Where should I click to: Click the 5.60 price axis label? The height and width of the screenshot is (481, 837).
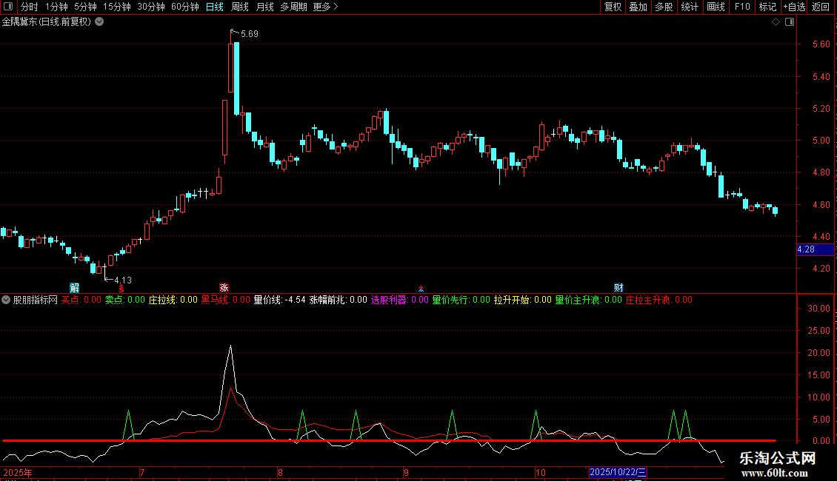tap(821, 44)
